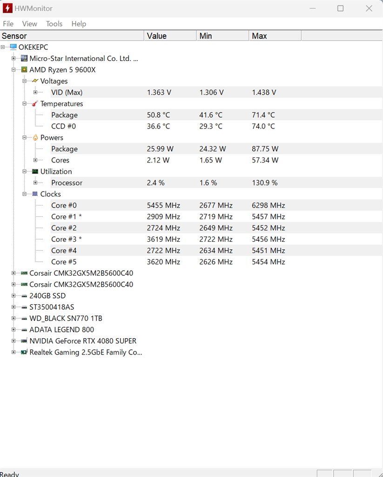The image size is (383, 477).
Task: Expand the first Corsair CMK32GX5M2B5600C40 node
Action: (13, 273)
